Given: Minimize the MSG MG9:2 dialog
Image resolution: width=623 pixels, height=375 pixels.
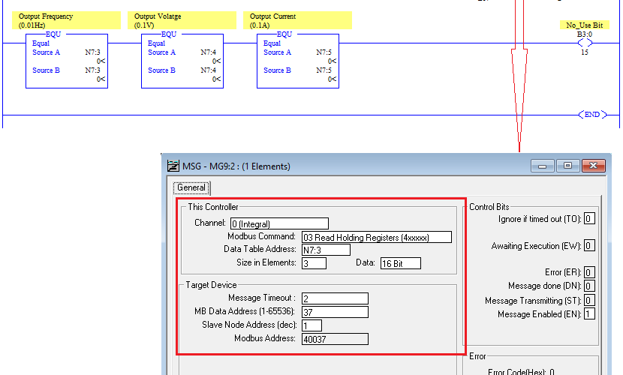Looking at the screenshot, I should [x=543, y=166].
